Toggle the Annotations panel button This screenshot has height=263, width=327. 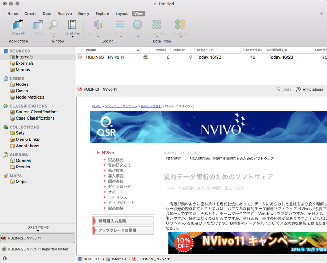click(310, 89)
